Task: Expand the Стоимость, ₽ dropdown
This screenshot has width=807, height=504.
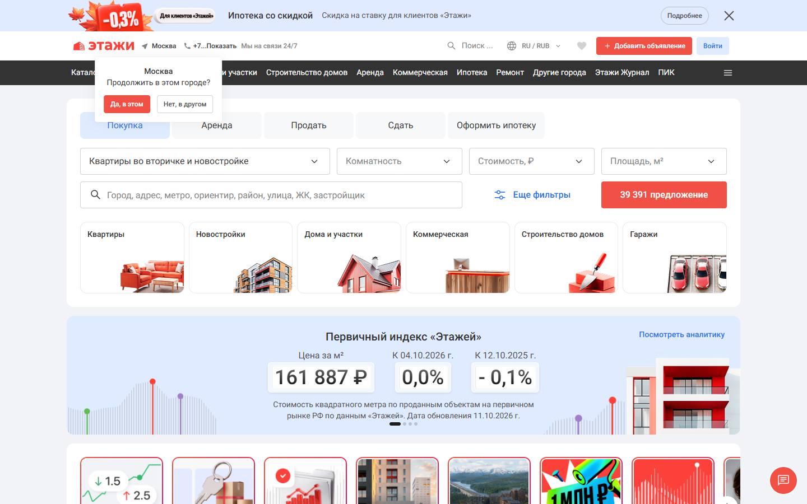Action: 532,161
